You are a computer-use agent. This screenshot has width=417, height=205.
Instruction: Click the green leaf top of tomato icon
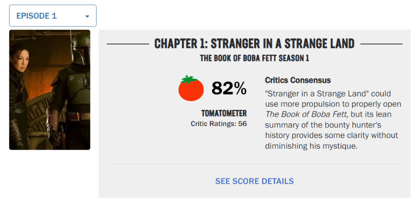[190, 79]
